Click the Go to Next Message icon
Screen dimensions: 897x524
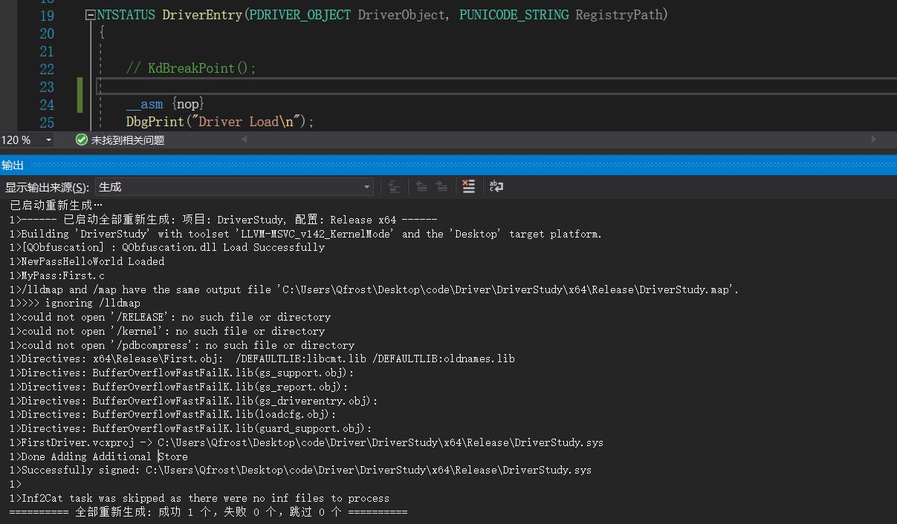click(x=443, y=186)
